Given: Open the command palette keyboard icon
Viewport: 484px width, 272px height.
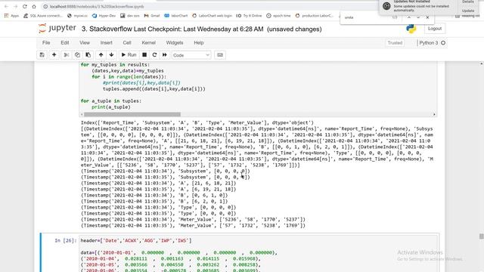Looking at the screenshot, I should click(x=220, y=55).
